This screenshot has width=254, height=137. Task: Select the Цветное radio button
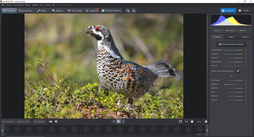pos(212,30)
